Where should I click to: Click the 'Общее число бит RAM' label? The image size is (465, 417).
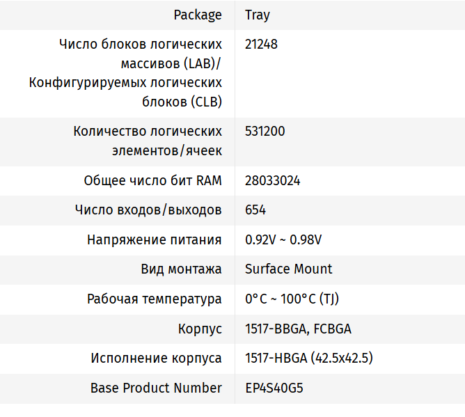point(152,180)
